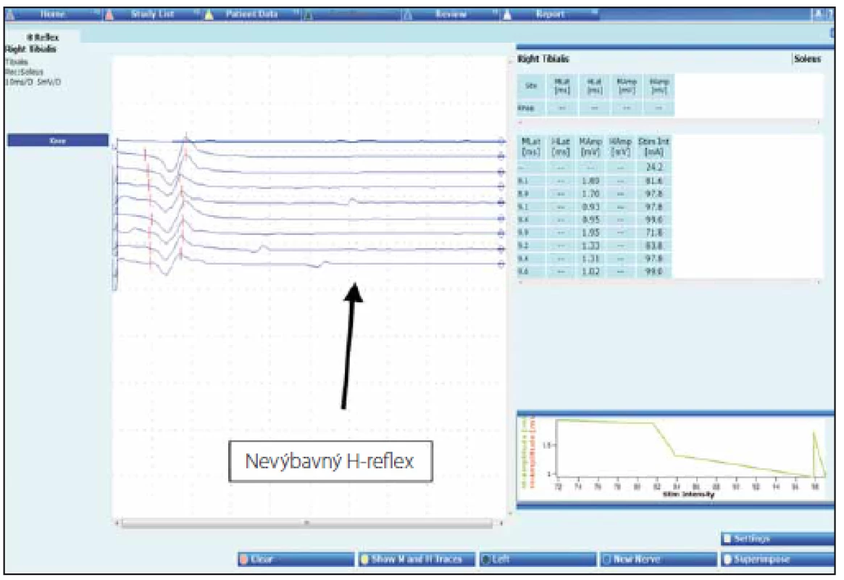The height and width of the screenshot is (580, 844).
Task: Open the Home tab
Action: [52, 14]
